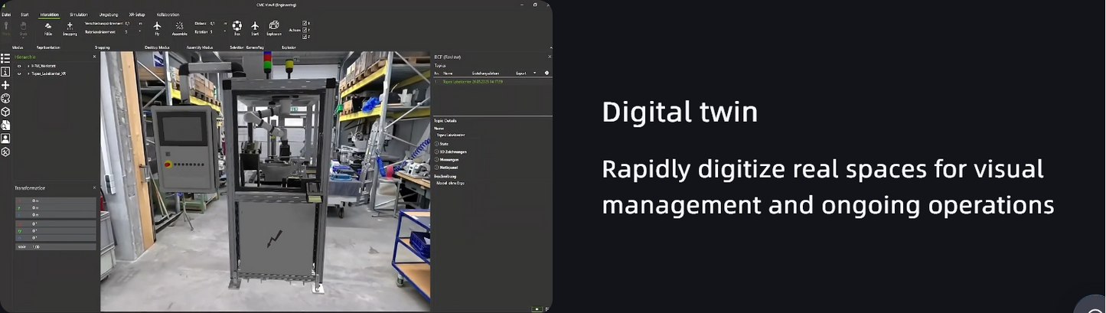Click the Grab hand mode icon
This screenshot has height=313, width=1106.
click(x=23, y=28)
